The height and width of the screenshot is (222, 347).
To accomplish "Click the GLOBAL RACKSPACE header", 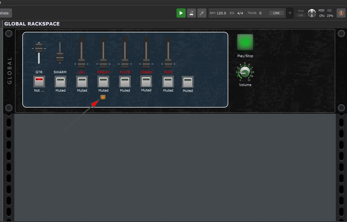I will (x=32, y=24).
